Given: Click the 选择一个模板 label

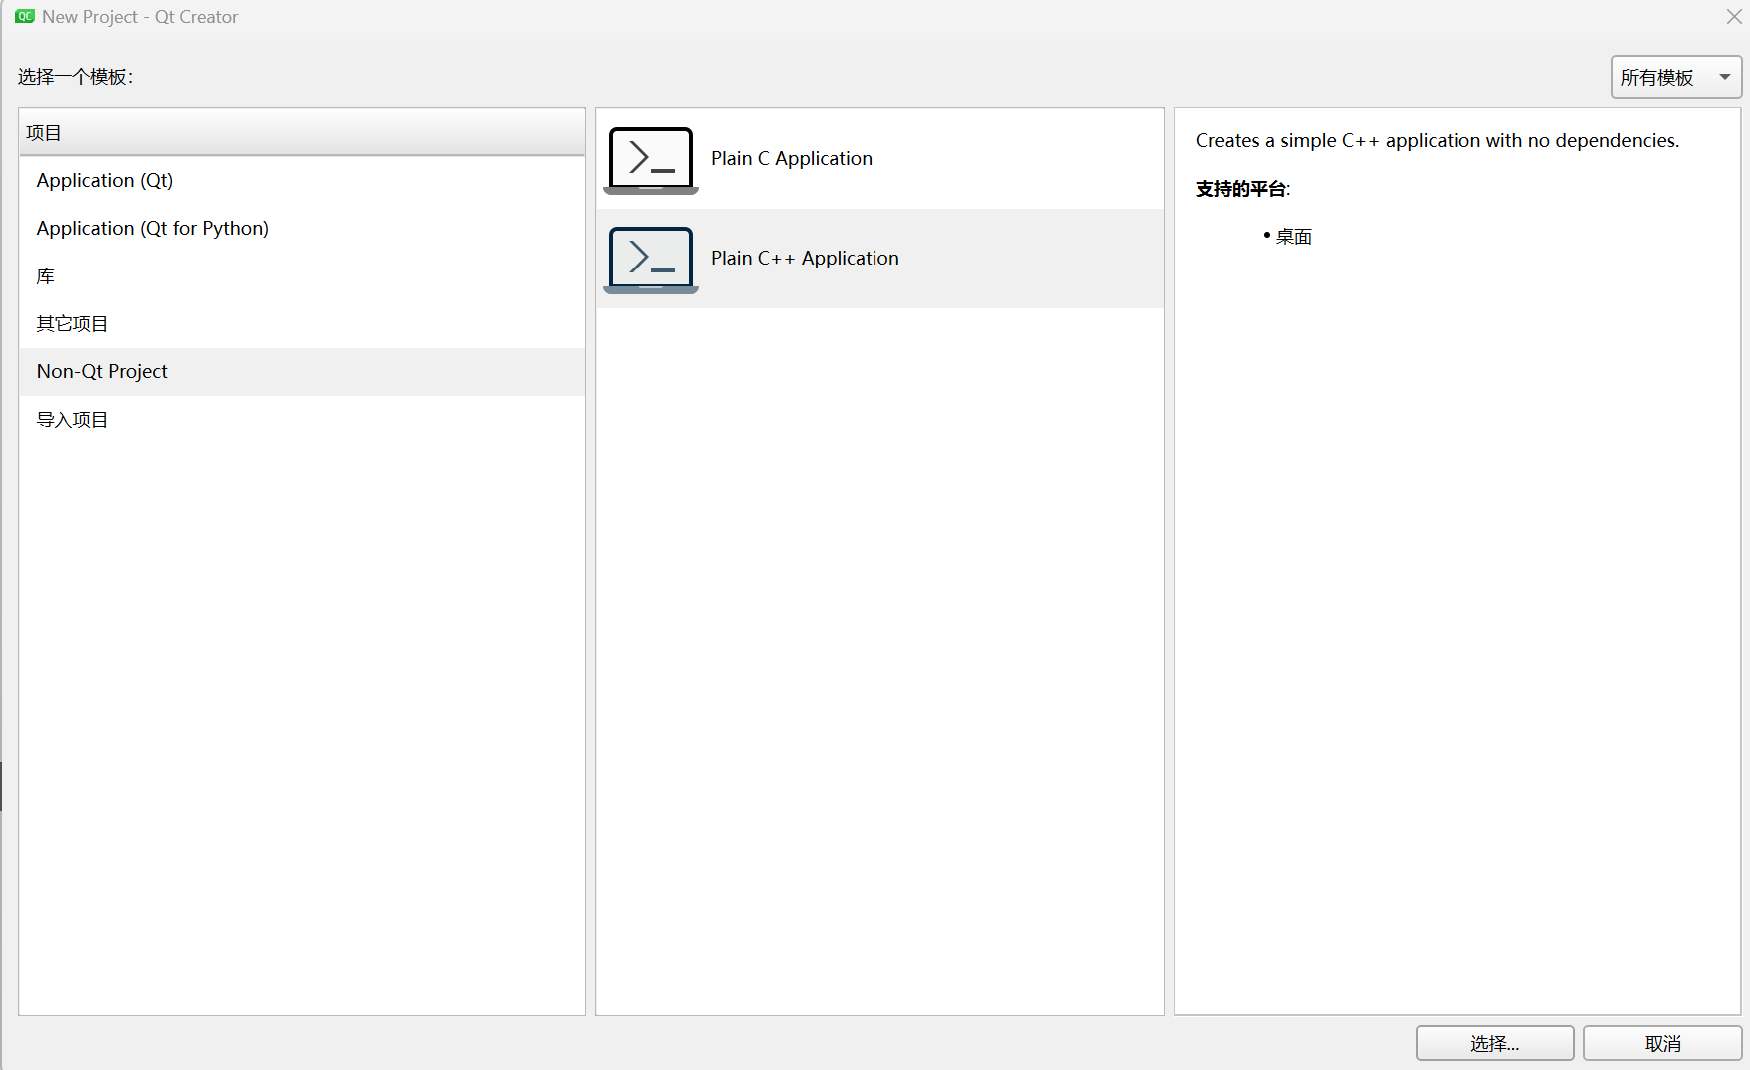Looking at the screenshot, I should pyautogui.click(x=75, y=77).
